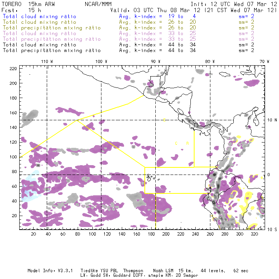Click the olive 'Total precipitation mixing ratio' legend row
Screen dimensions: 279x279
point(52,28)
